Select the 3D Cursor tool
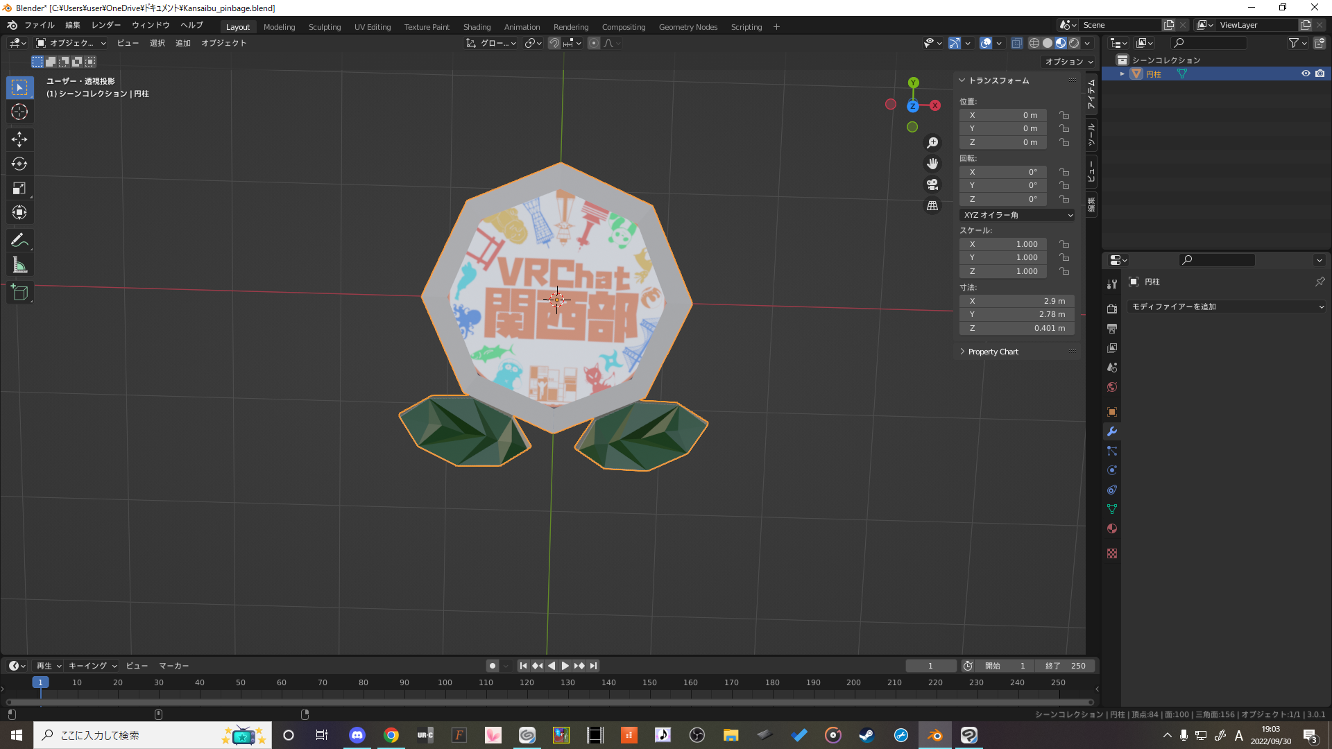This screenshot has width=1332, height=749. point(19,112)
